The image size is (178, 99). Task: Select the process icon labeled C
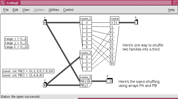pyautogui.click(x=136, y=22)
